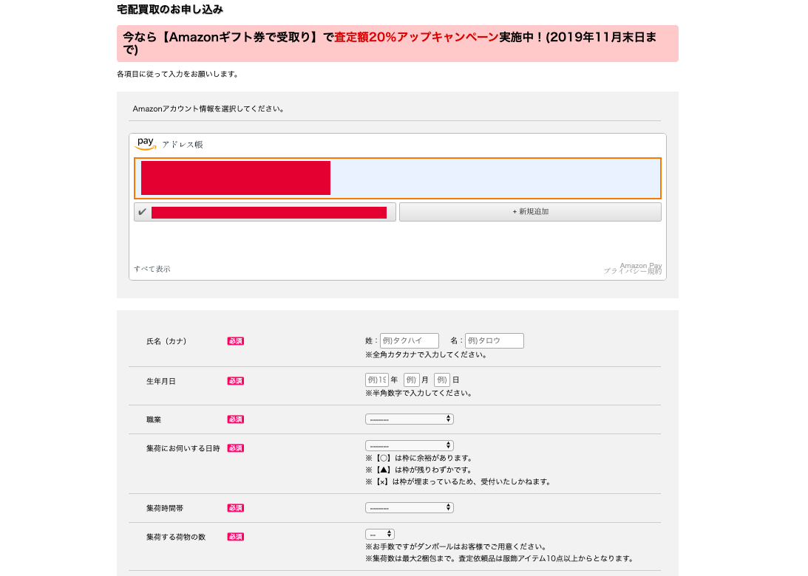This screenshot has height=576, width=808.
Task: Click the アドレス帳 label
Action: (183, 145)
